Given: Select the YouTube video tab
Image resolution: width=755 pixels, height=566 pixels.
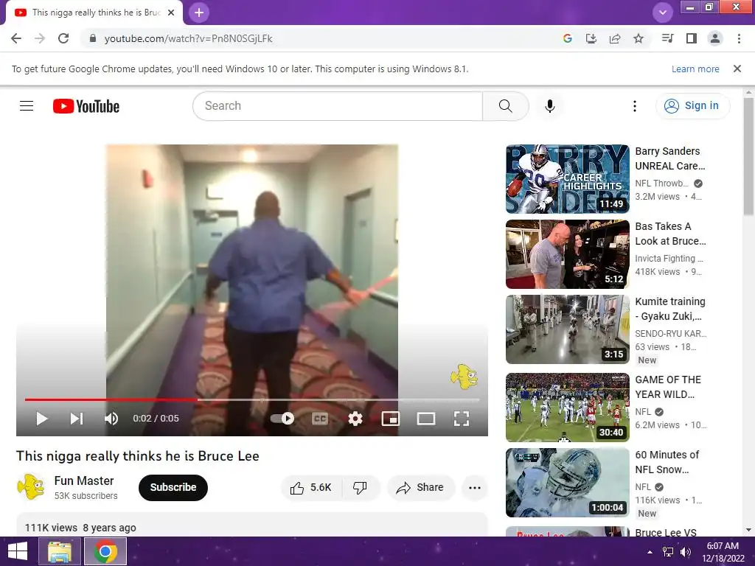Looking at the screenshot, I should tap(94, 13).
